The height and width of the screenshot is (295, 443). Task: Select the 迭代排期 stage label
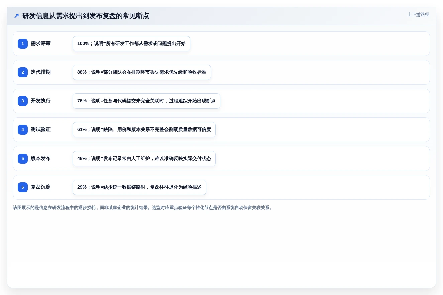(x=41, y=72)
